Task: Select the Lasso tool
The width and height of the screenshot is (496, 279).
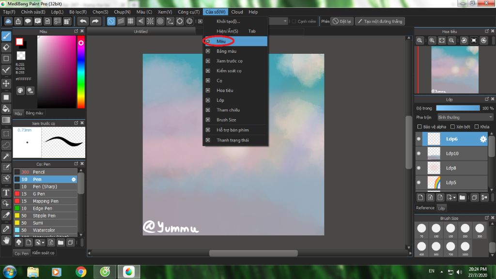Action: coord(6,145)
